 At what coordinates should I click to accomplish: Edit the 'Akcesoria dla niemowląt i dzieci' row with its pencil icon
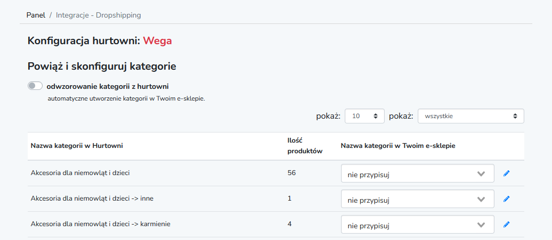click(x=507, y=173)
